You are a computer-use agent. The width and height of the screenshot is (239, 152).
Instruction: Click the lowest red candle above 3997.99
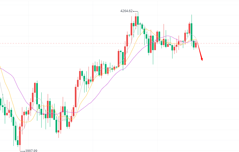[x=20, y=135]
